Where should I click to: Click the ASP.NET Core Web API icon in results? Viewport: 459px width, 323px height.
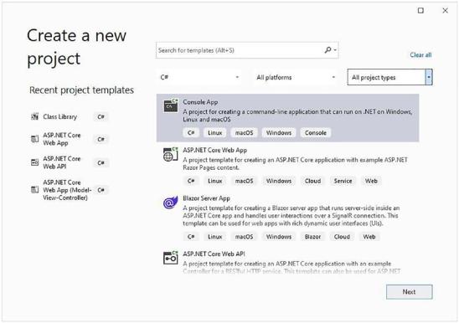[171, 258]
